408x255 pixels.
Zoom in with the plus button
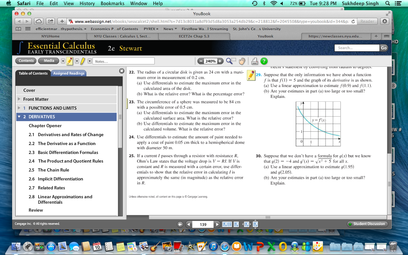[220, 61]
